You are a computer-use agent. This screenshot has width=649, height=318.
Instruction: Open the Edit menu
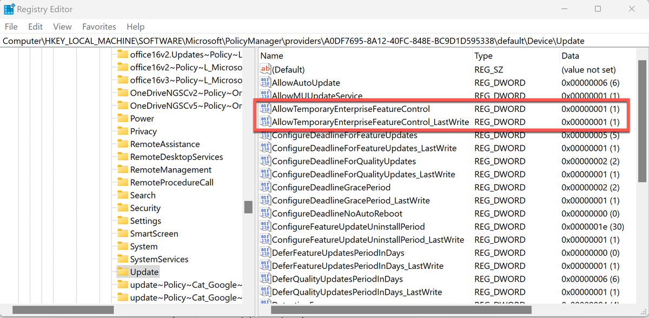pos(36,27)
